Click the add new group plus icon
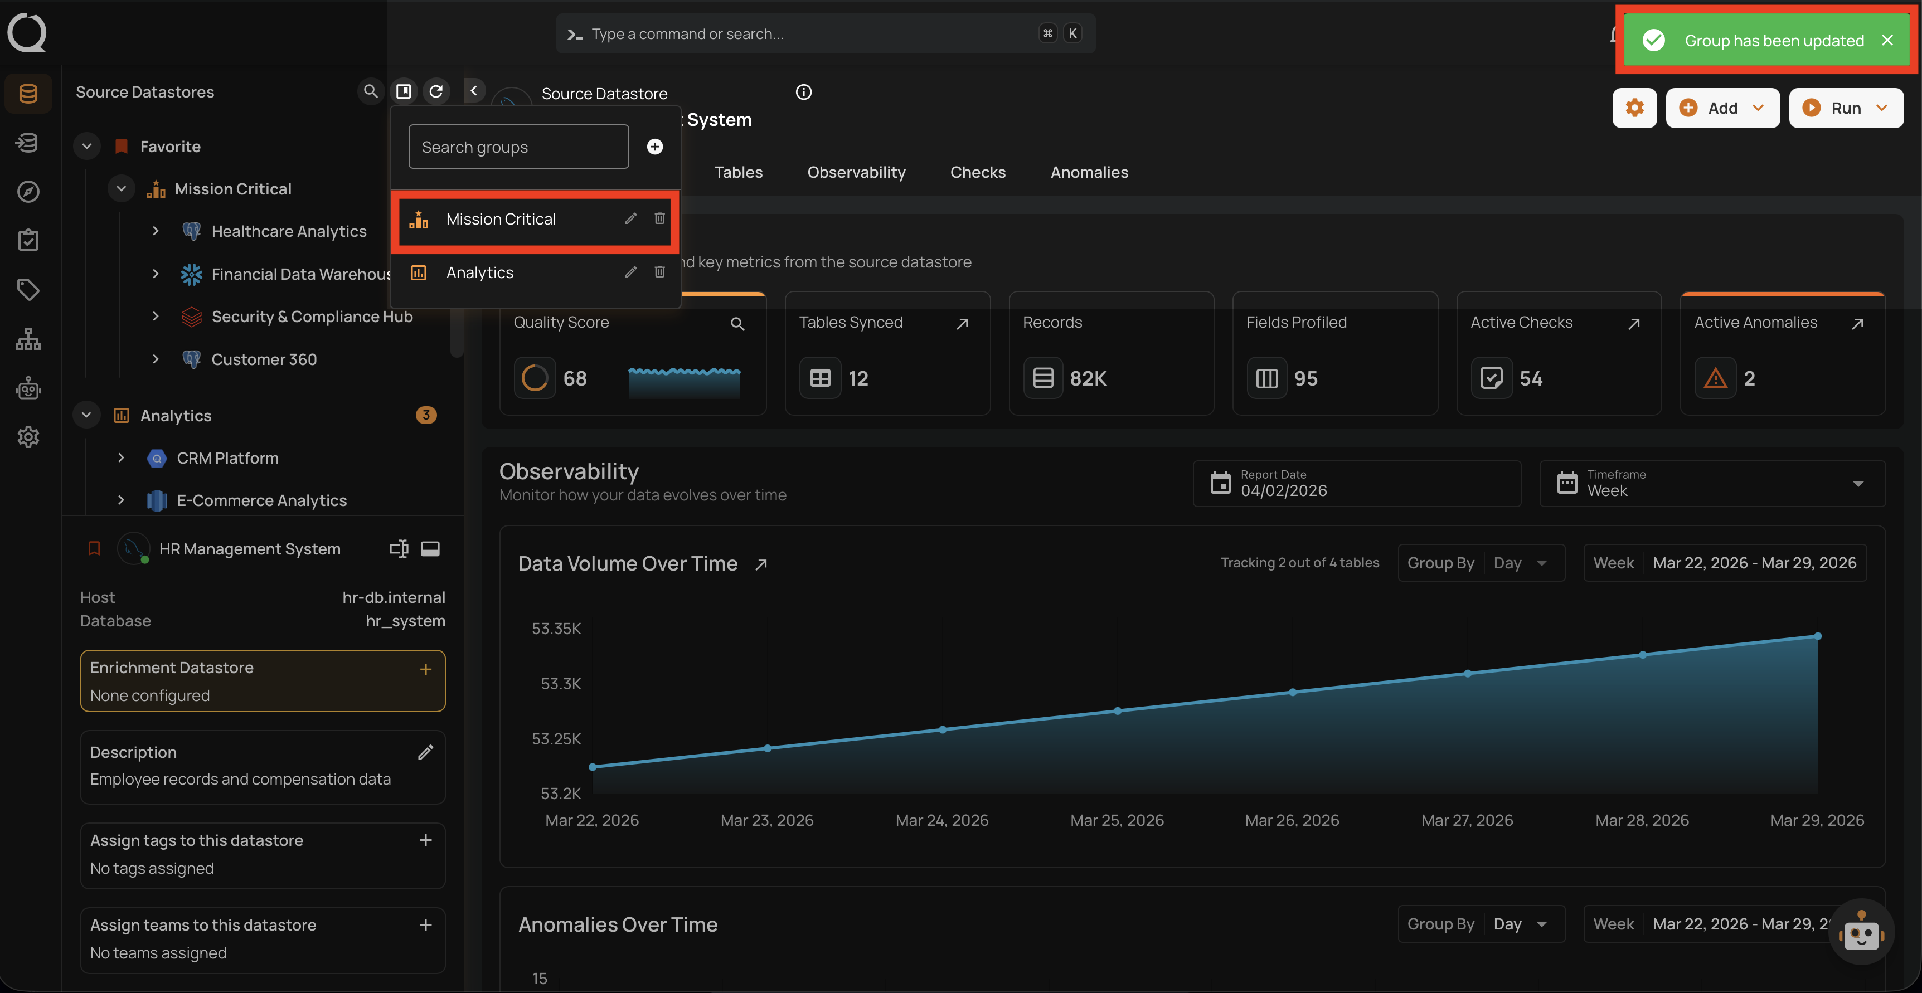This screenshot has height=993, width=1922. coord(654,146)
